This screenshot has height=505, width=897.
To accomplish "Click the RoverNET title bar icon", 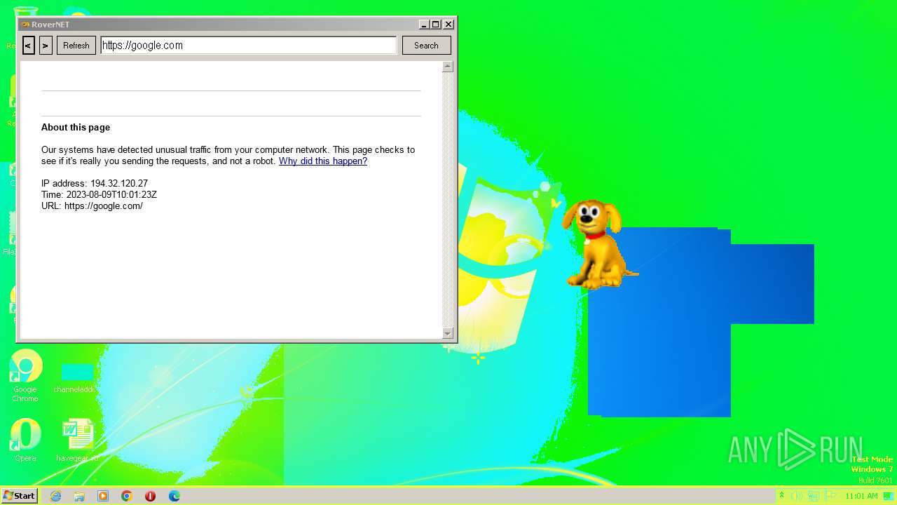I will pyautogui.click(x=25, y=25).
